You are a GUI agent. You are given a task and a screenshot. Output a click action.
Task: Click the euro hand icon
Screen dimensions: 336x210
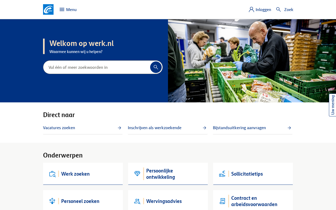coord(222,174)
